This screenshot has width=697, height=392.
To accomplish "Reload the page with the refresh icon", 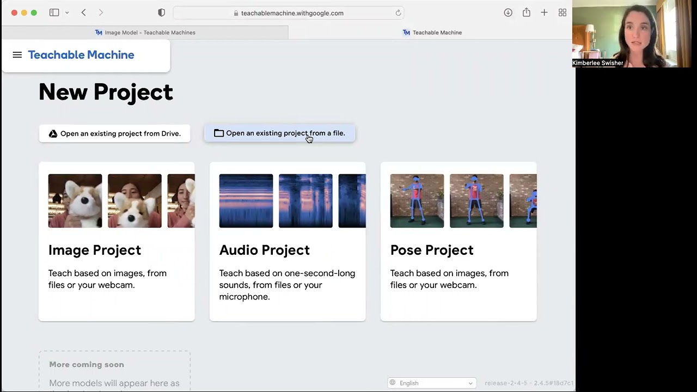I will pos(398,13).
